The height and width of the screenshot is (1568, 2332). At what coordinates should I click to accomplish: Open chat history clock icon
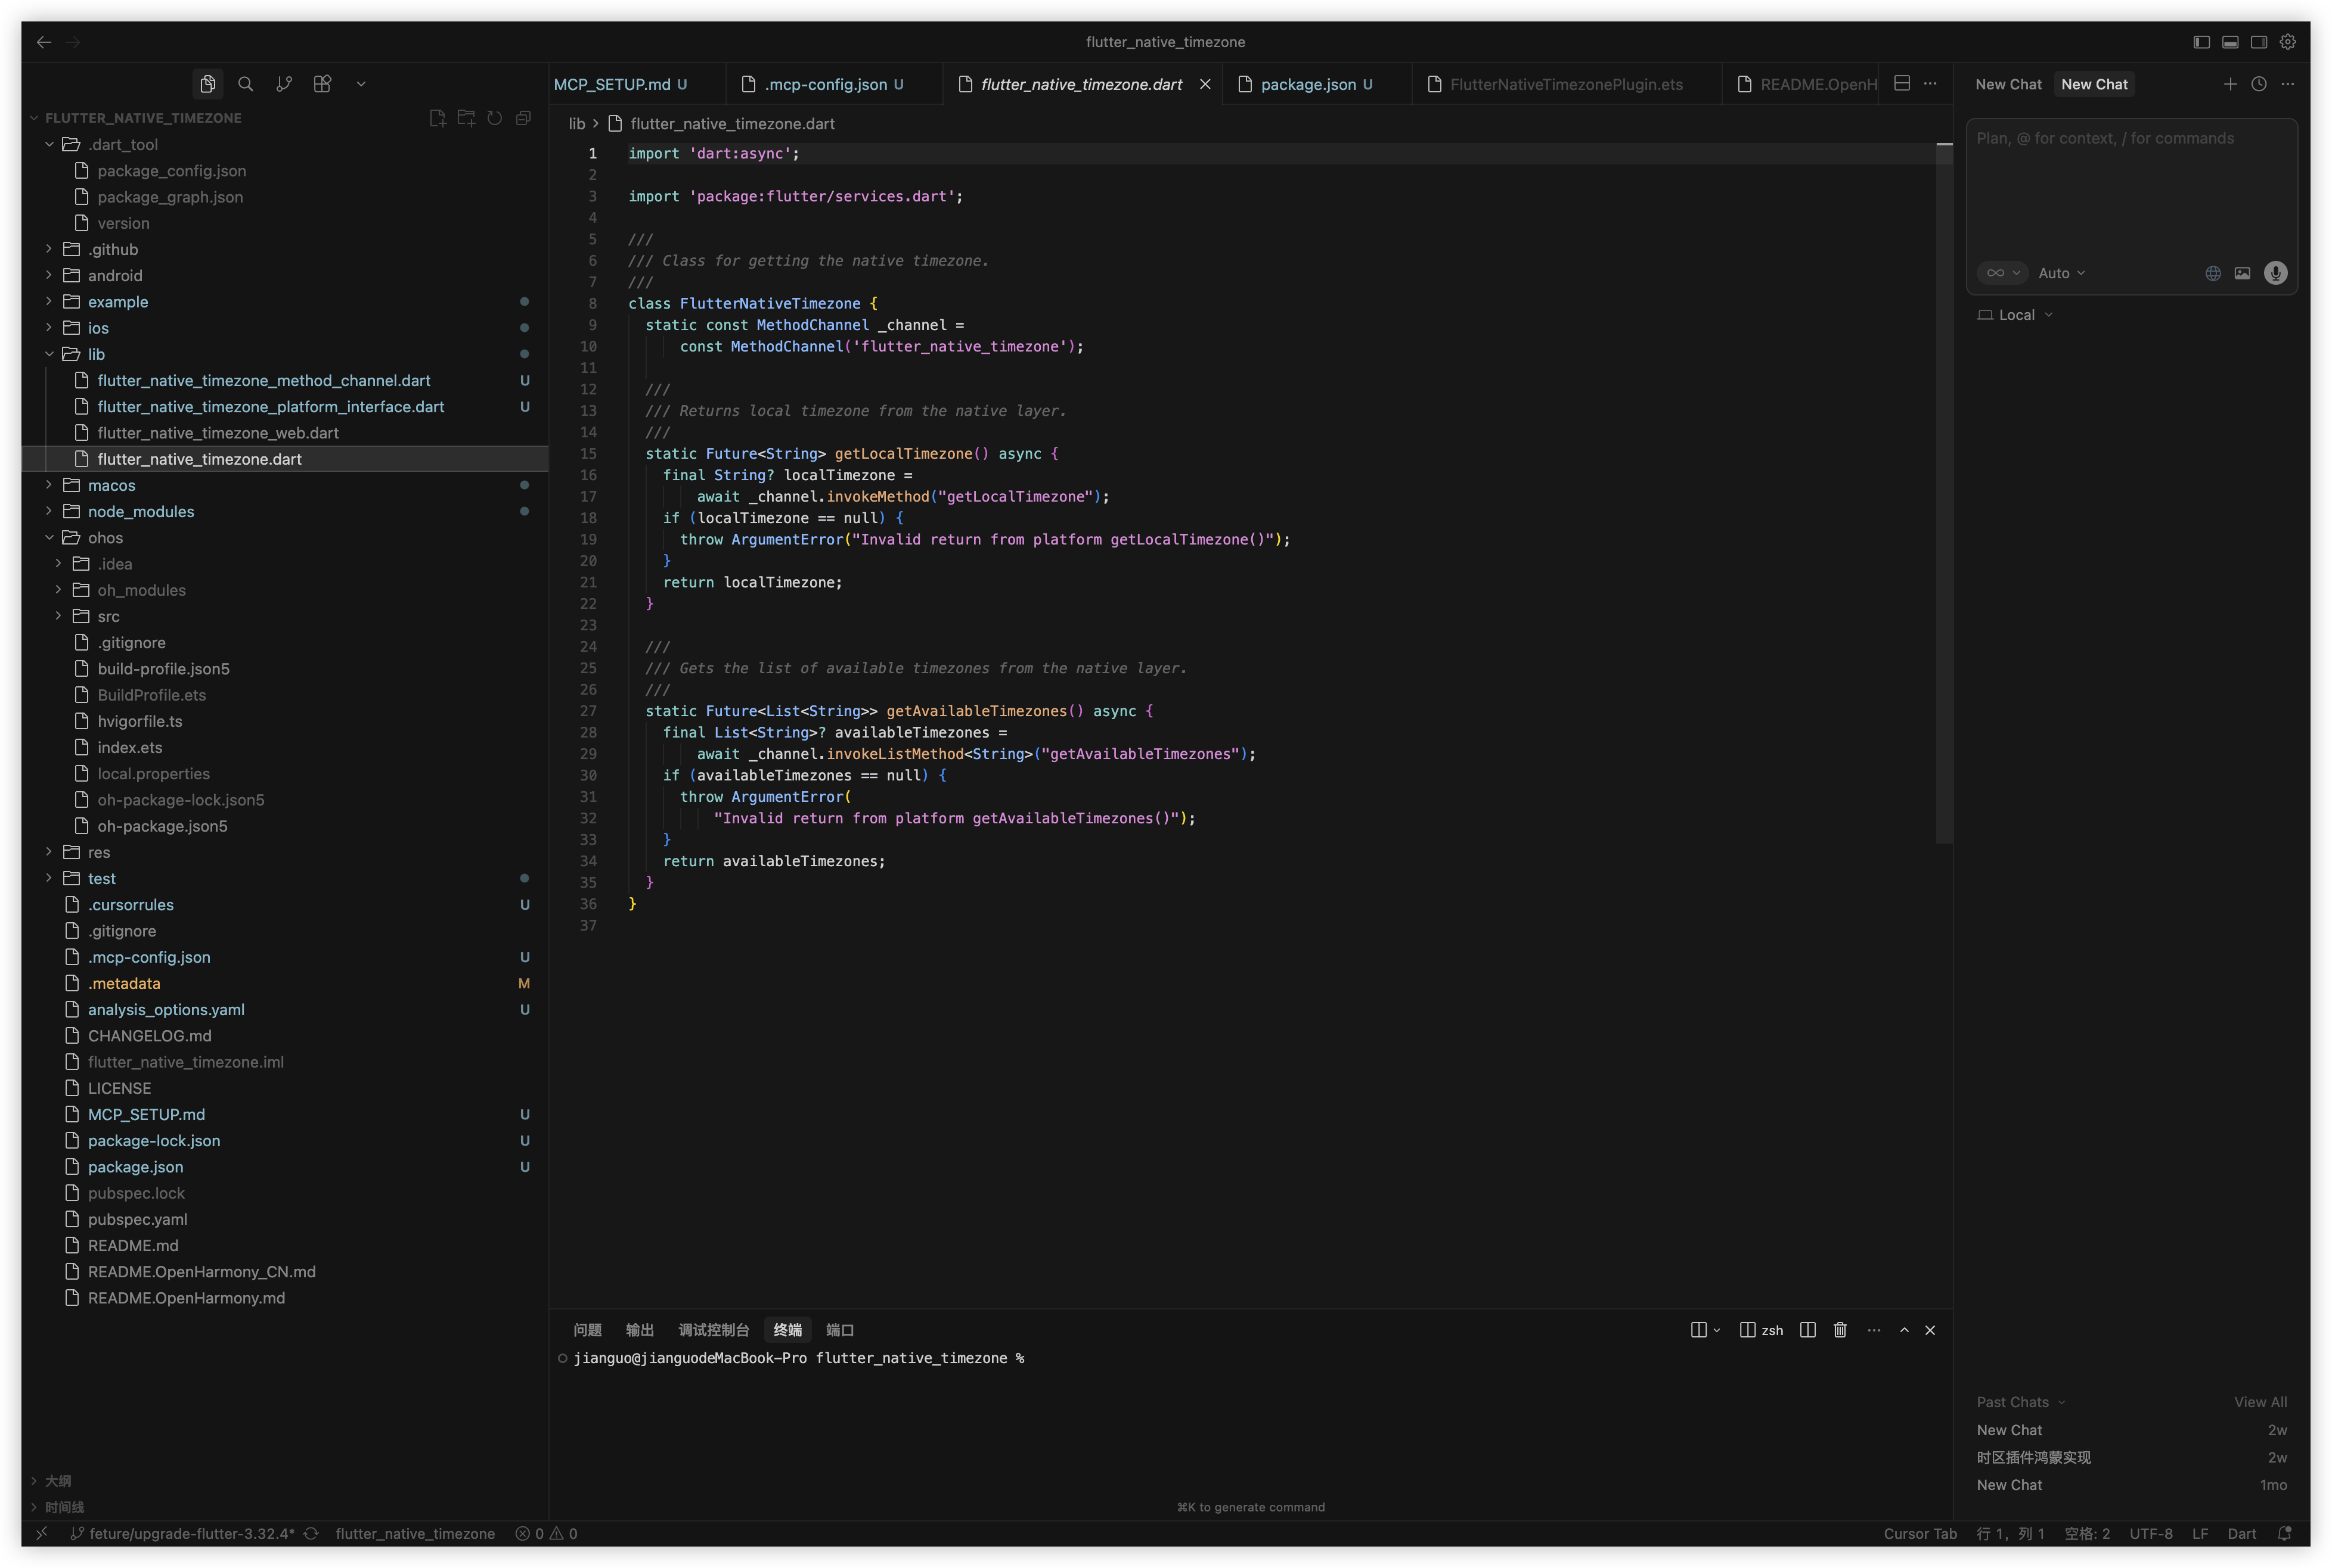point(2258,84)
